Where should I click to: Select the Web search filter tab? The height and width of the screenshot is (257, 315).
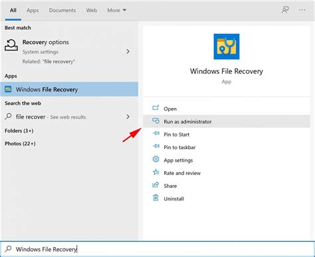coord(92,10)
